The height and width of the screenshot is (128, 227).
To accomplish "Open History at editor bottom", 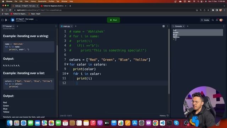I will pos(164,116).
